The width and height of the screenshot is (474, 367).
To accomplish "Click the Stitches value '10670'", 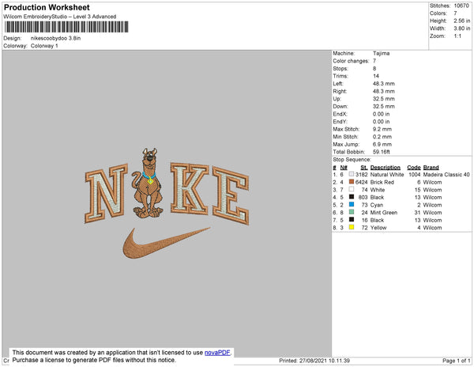I will pos(461,6).
